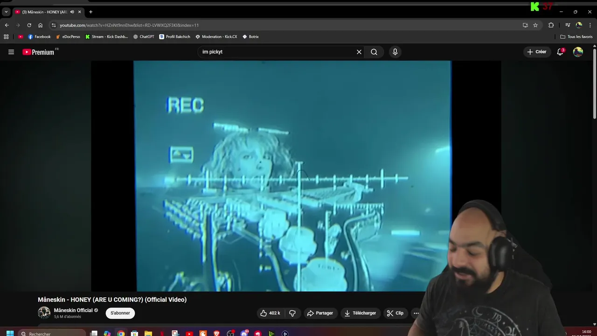Open ChatGPT bookmark

point(144,36)
